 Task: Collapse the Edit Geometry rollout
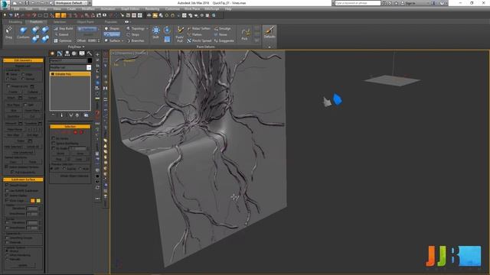coord(23,60)
